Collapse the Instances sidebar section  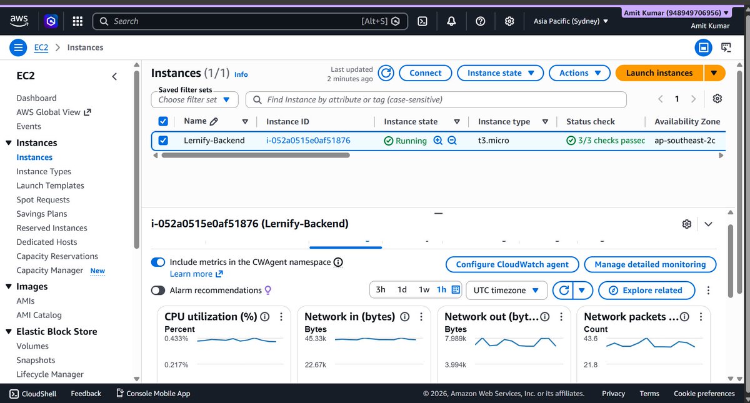pos(9,143)
